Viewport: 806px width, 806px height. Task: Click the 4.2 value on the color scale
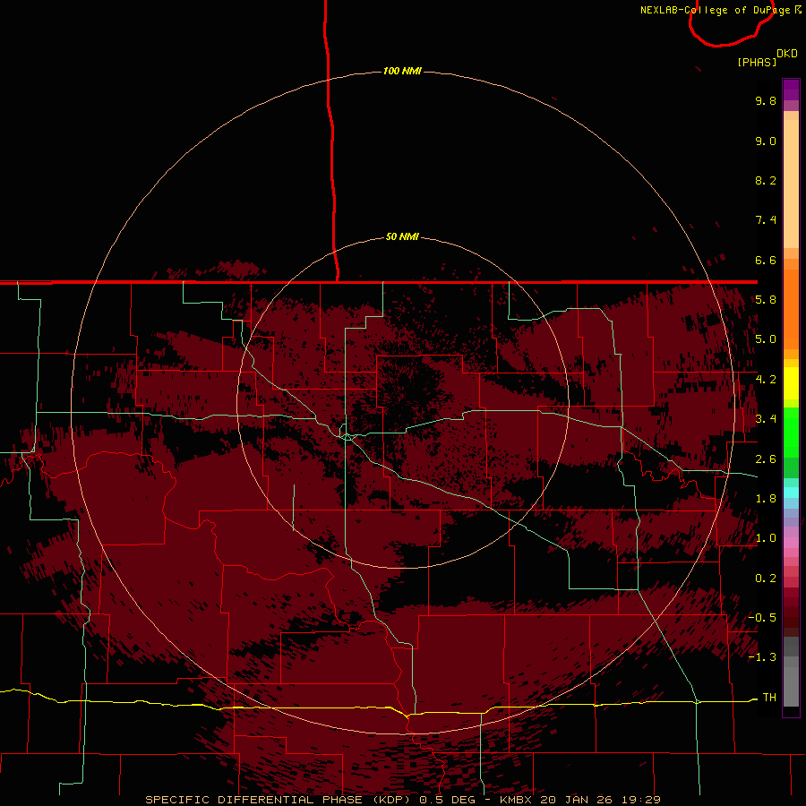point(766,380)
